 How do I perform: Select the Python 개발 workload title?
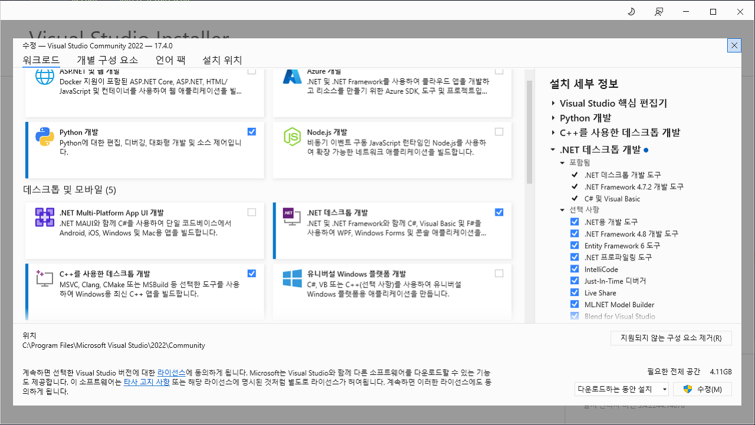pyautogui.click(x=79, y=132)
